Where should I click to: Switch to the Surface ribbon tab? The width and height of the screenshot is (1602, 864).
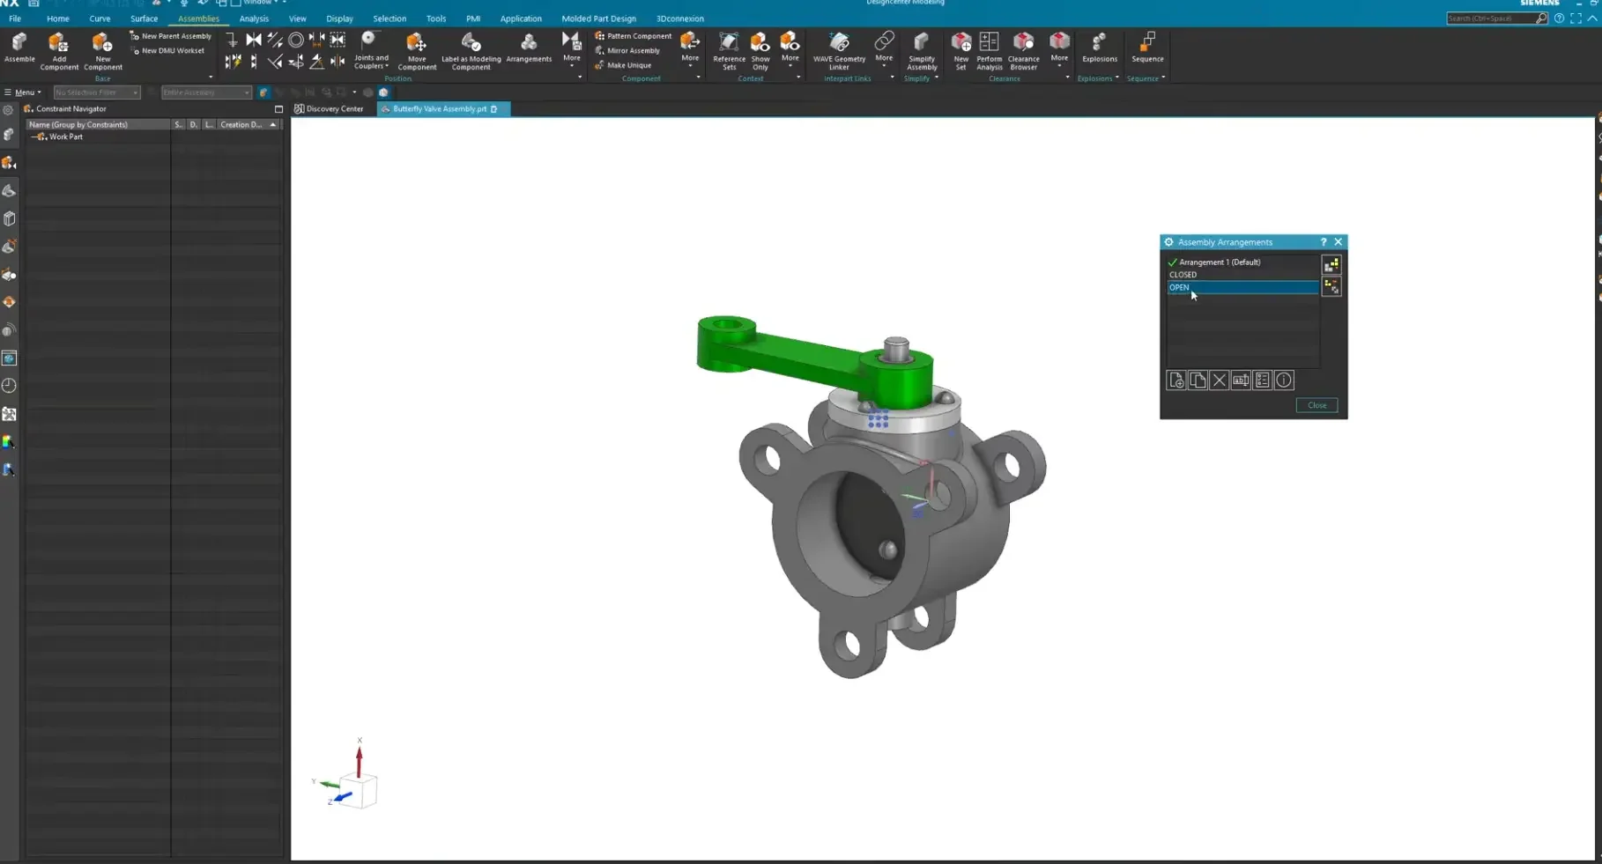pyautogui.click(x=144, y=18)
